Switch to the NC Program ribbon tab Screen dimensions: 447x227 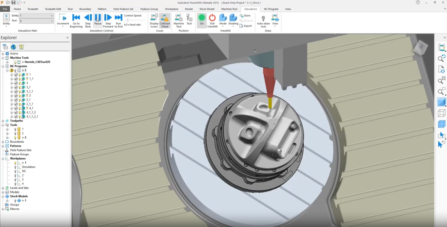(271, 9)
